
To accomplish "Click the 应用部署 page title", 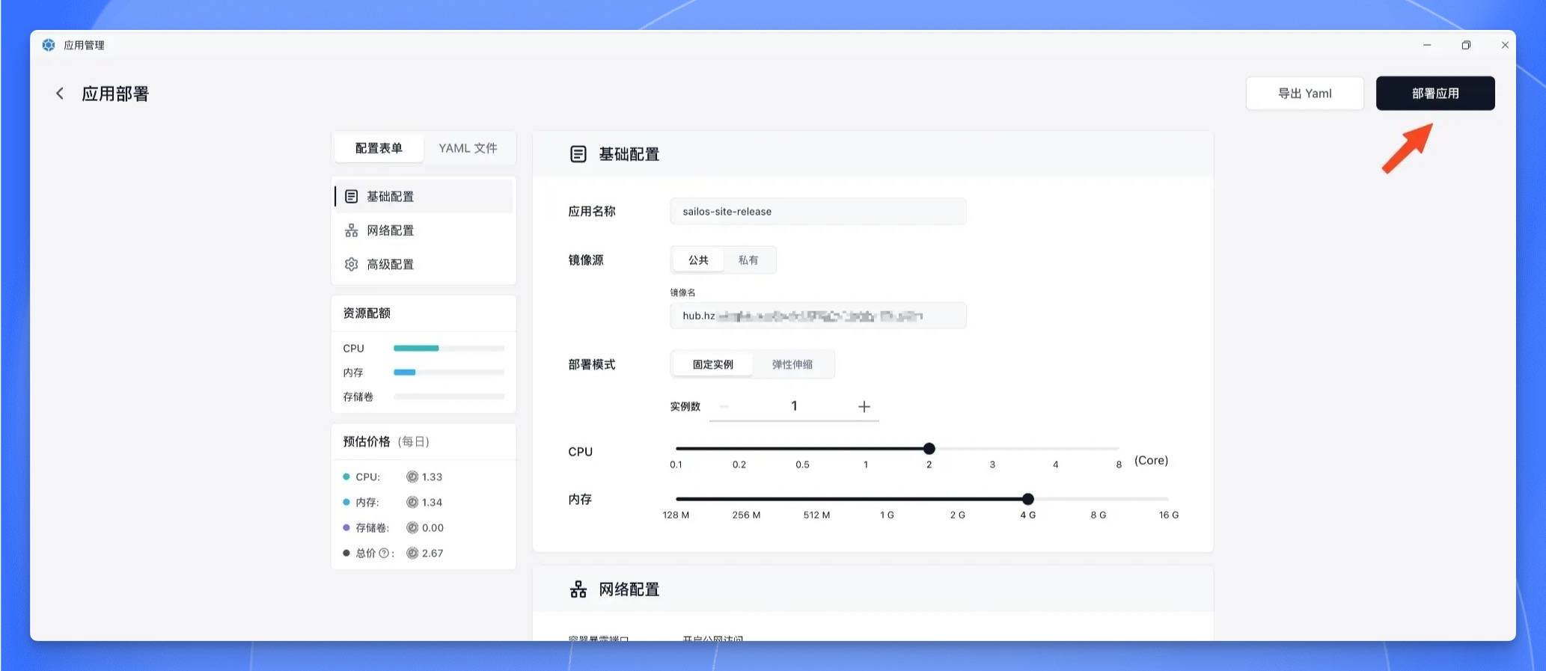I will (115, 94).
